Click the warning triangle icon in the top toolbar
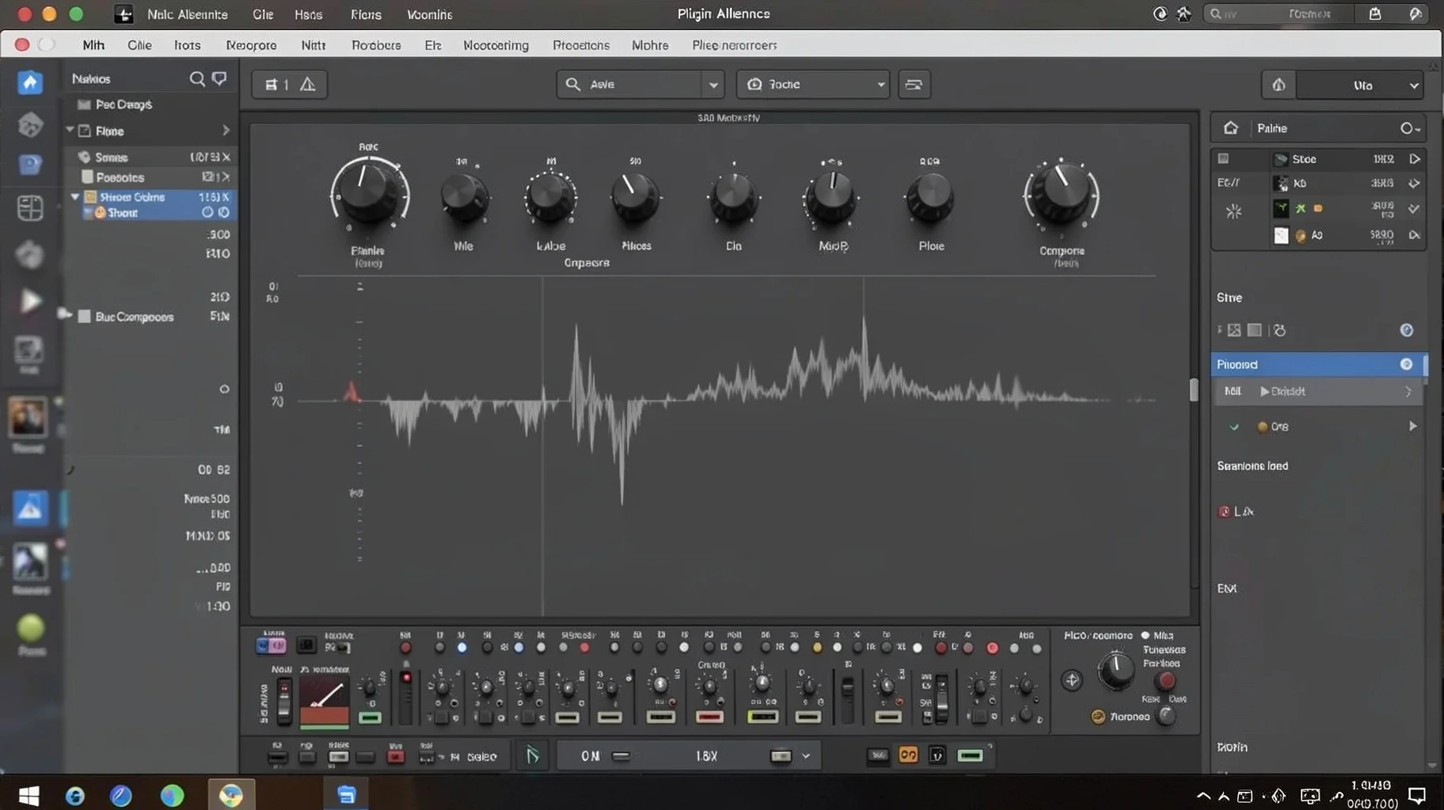The image size is (1444, 810). [x=308, y=85]
